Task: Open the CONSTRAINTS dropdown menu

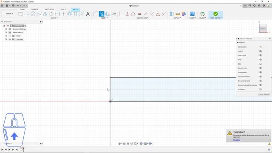Action: click(142, 18)
